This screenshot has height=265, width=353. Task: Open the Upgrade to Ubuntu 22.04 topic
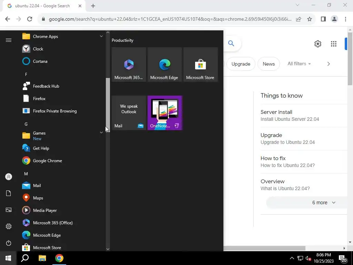pyautogui.click(x=304, y=139)
